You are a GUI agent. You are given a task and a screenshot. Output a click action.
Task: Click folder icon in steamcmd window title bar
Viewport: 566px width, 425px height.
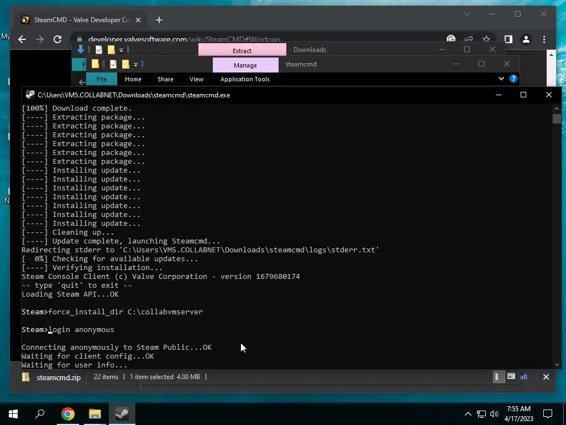[95, 64]
